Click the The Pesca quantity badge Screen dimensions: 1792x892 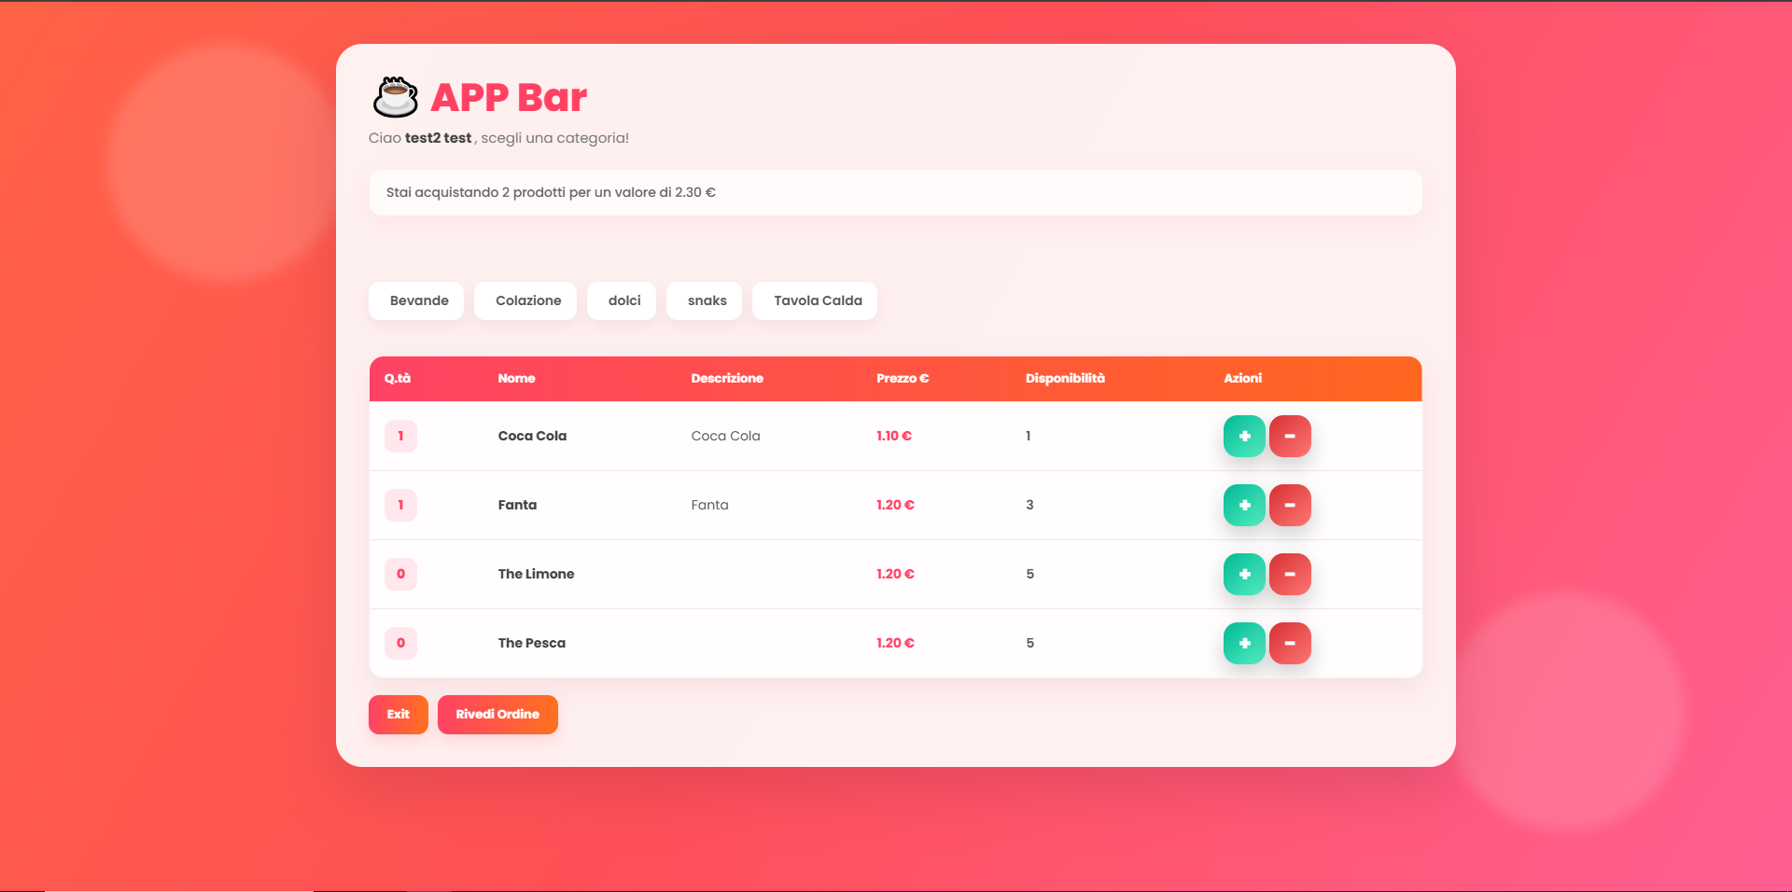(400, 643)
